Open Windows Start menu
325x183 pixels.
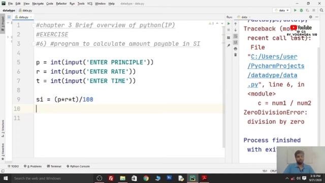coord(6,178)
